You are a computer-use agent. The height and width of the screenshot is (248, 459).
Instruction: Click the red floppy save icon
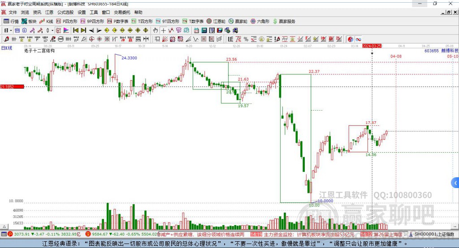pyautogui.click(x=220, y=30)
